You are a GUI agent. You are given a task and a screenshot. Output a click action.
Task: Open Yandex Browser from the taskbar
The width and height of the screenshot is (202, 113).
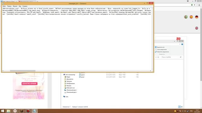[x=15, y=111]
